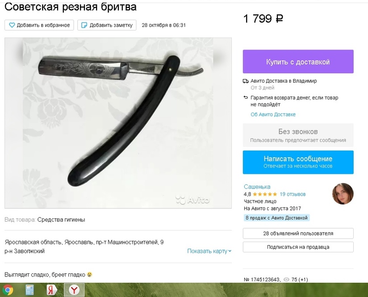The image size is (368, 297).
Task: Click Подписаться на продавца button
Action: 298,247
